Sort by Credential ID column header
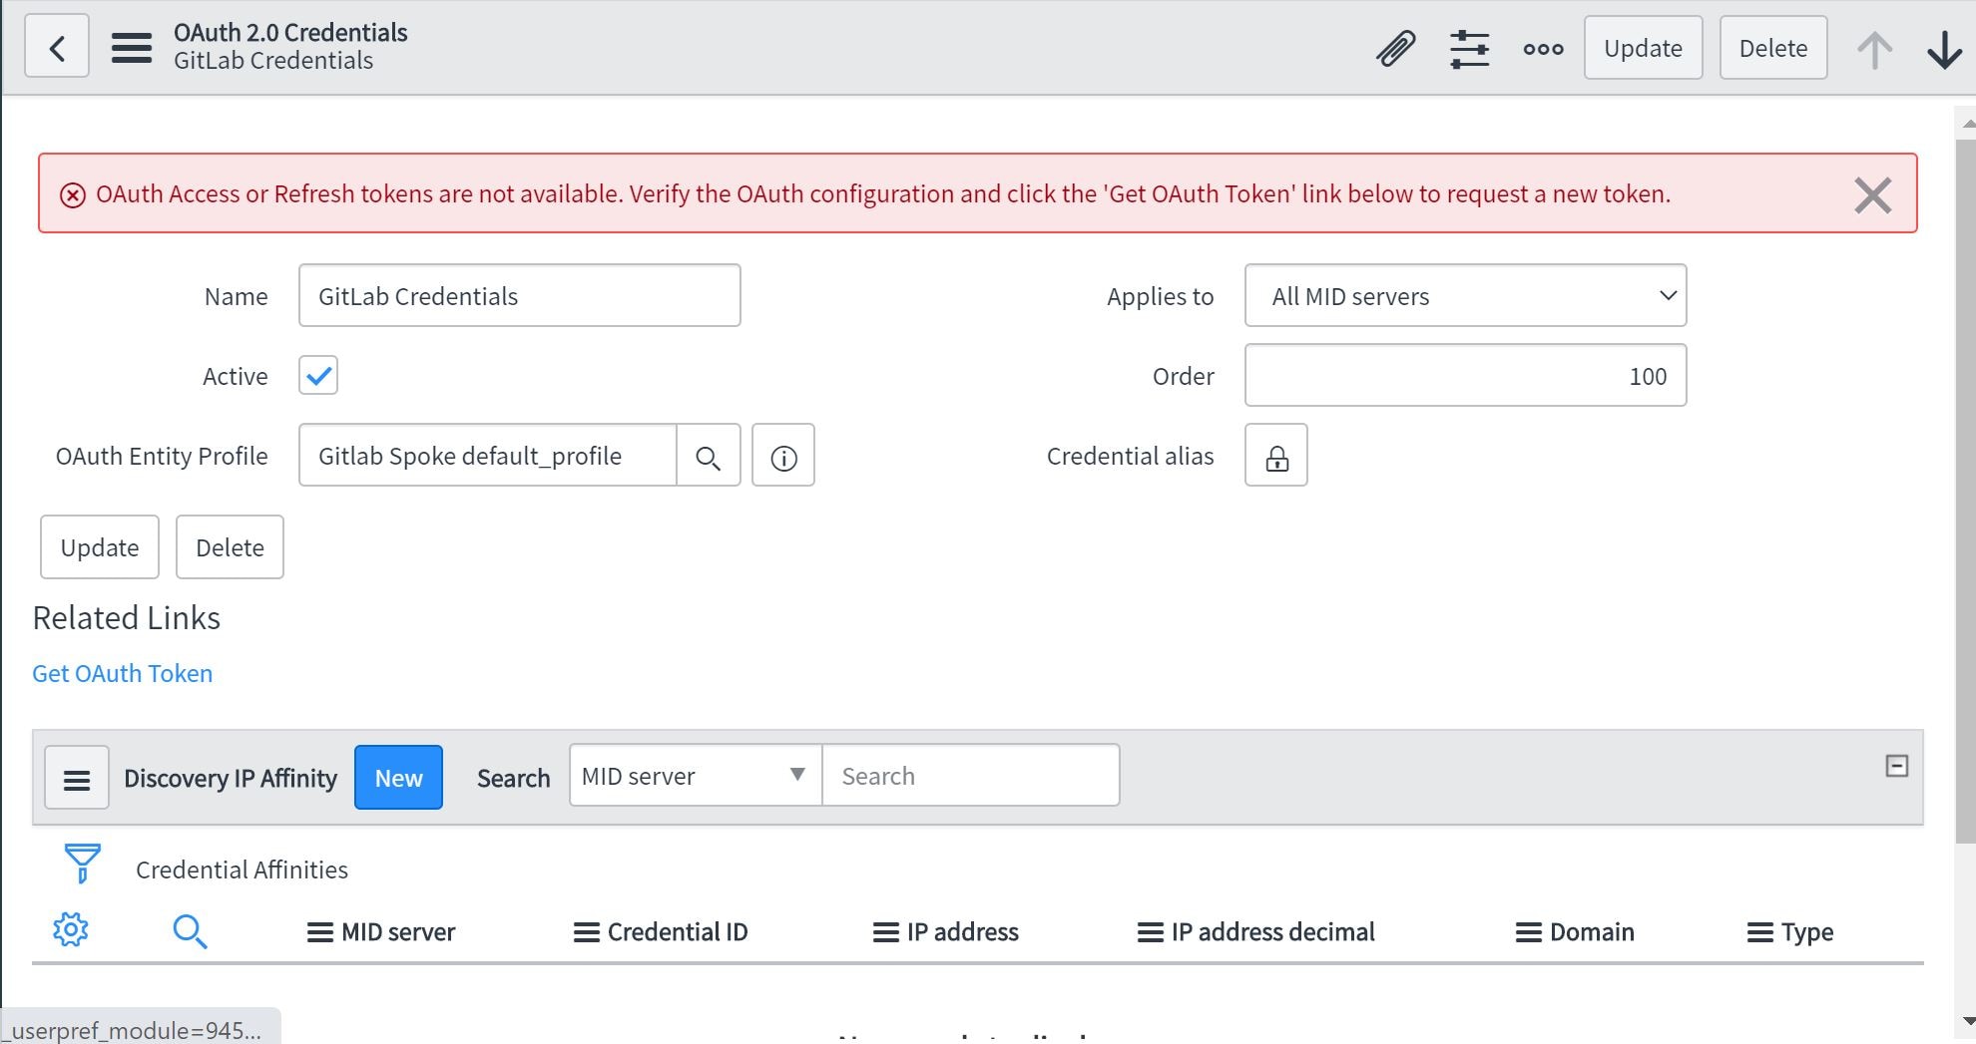Viewport: 1976px width, 1044px height. (678, 932)
